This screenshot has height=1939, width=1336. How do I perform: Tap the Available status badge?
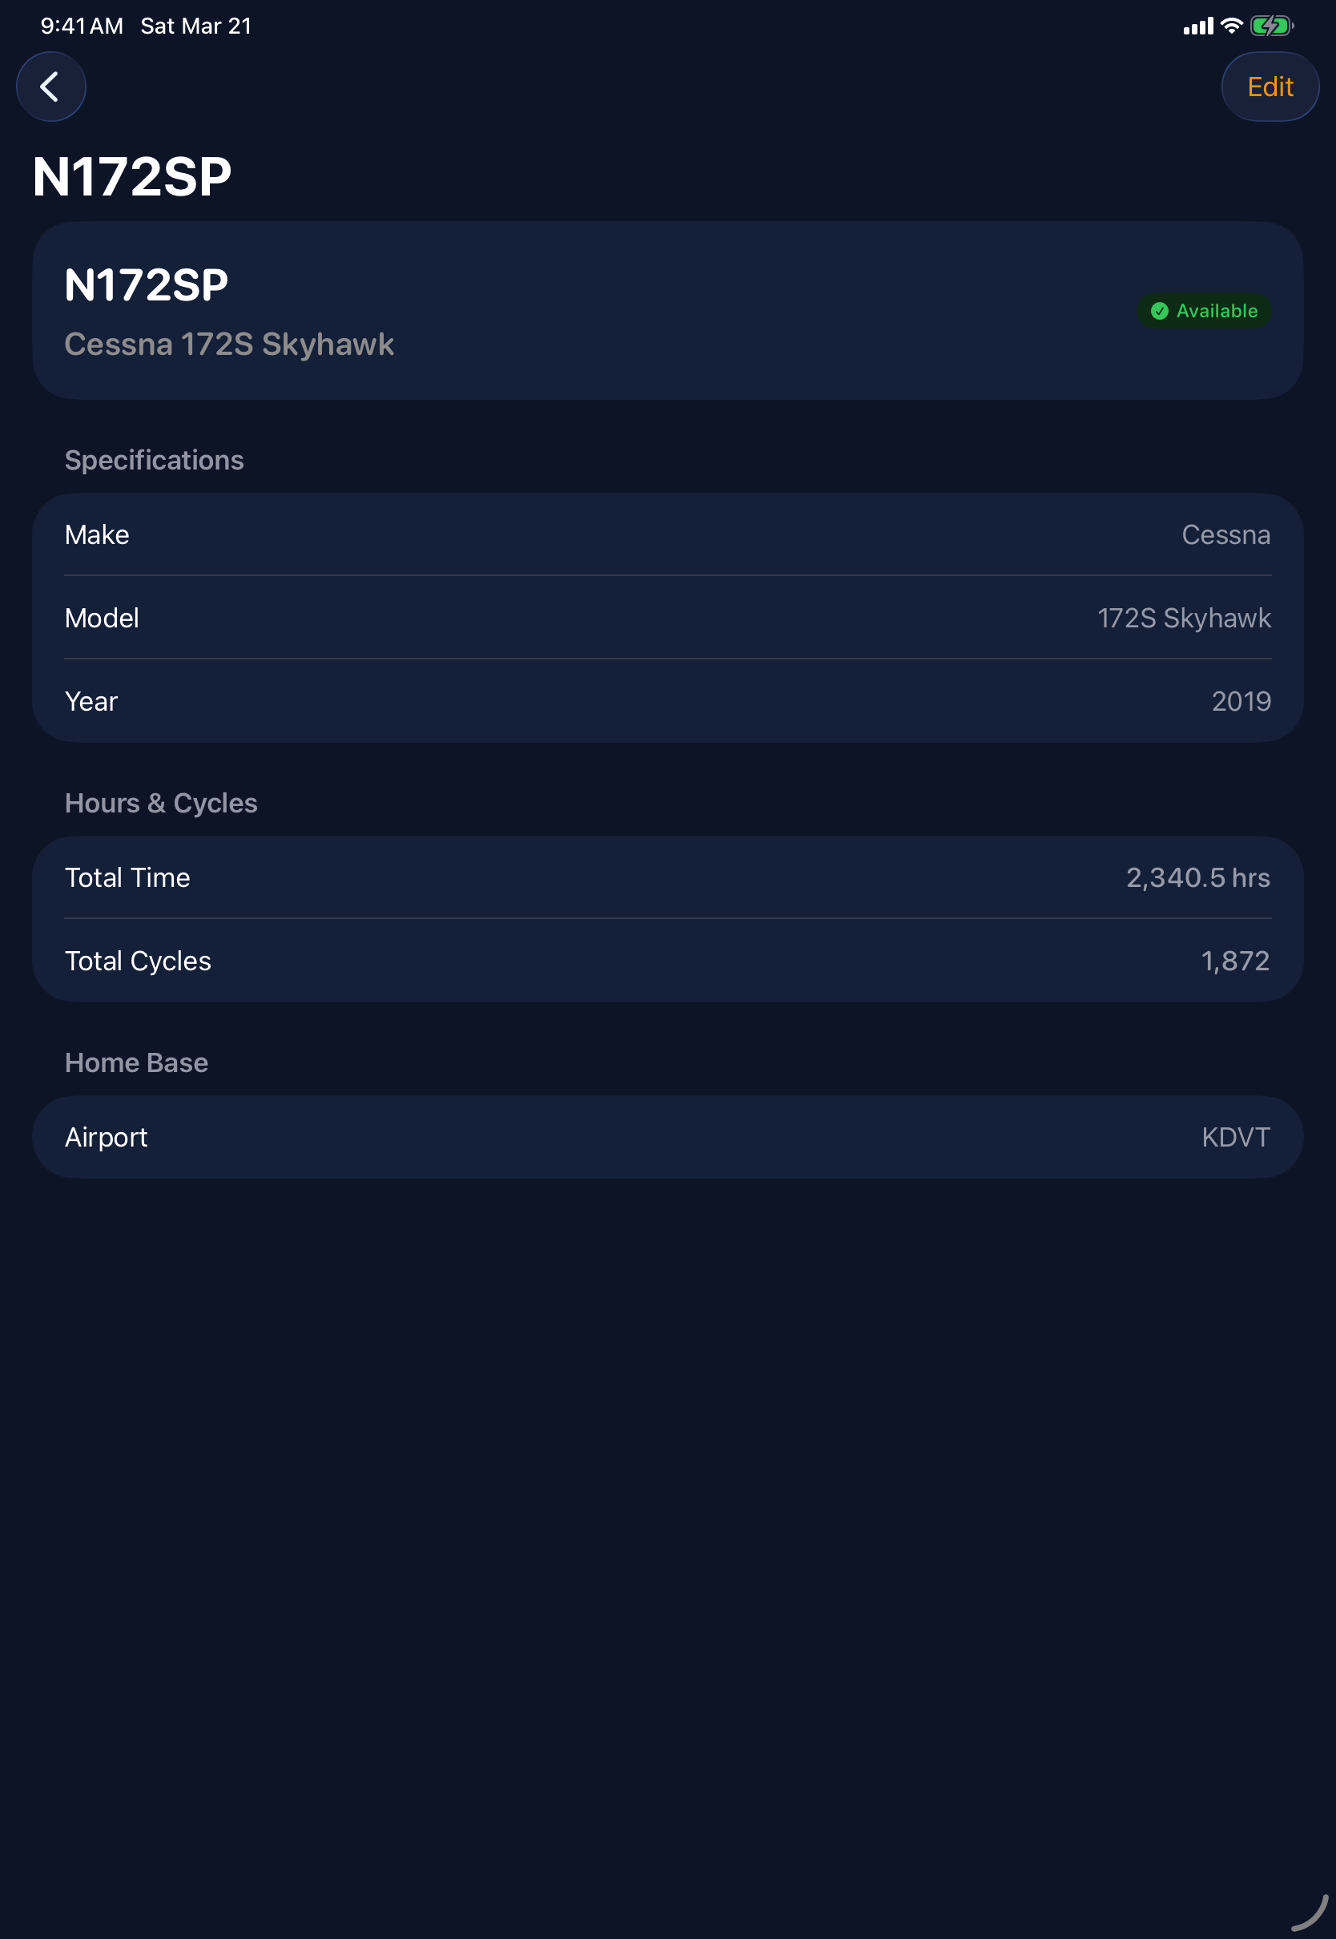pos(1204,311)
